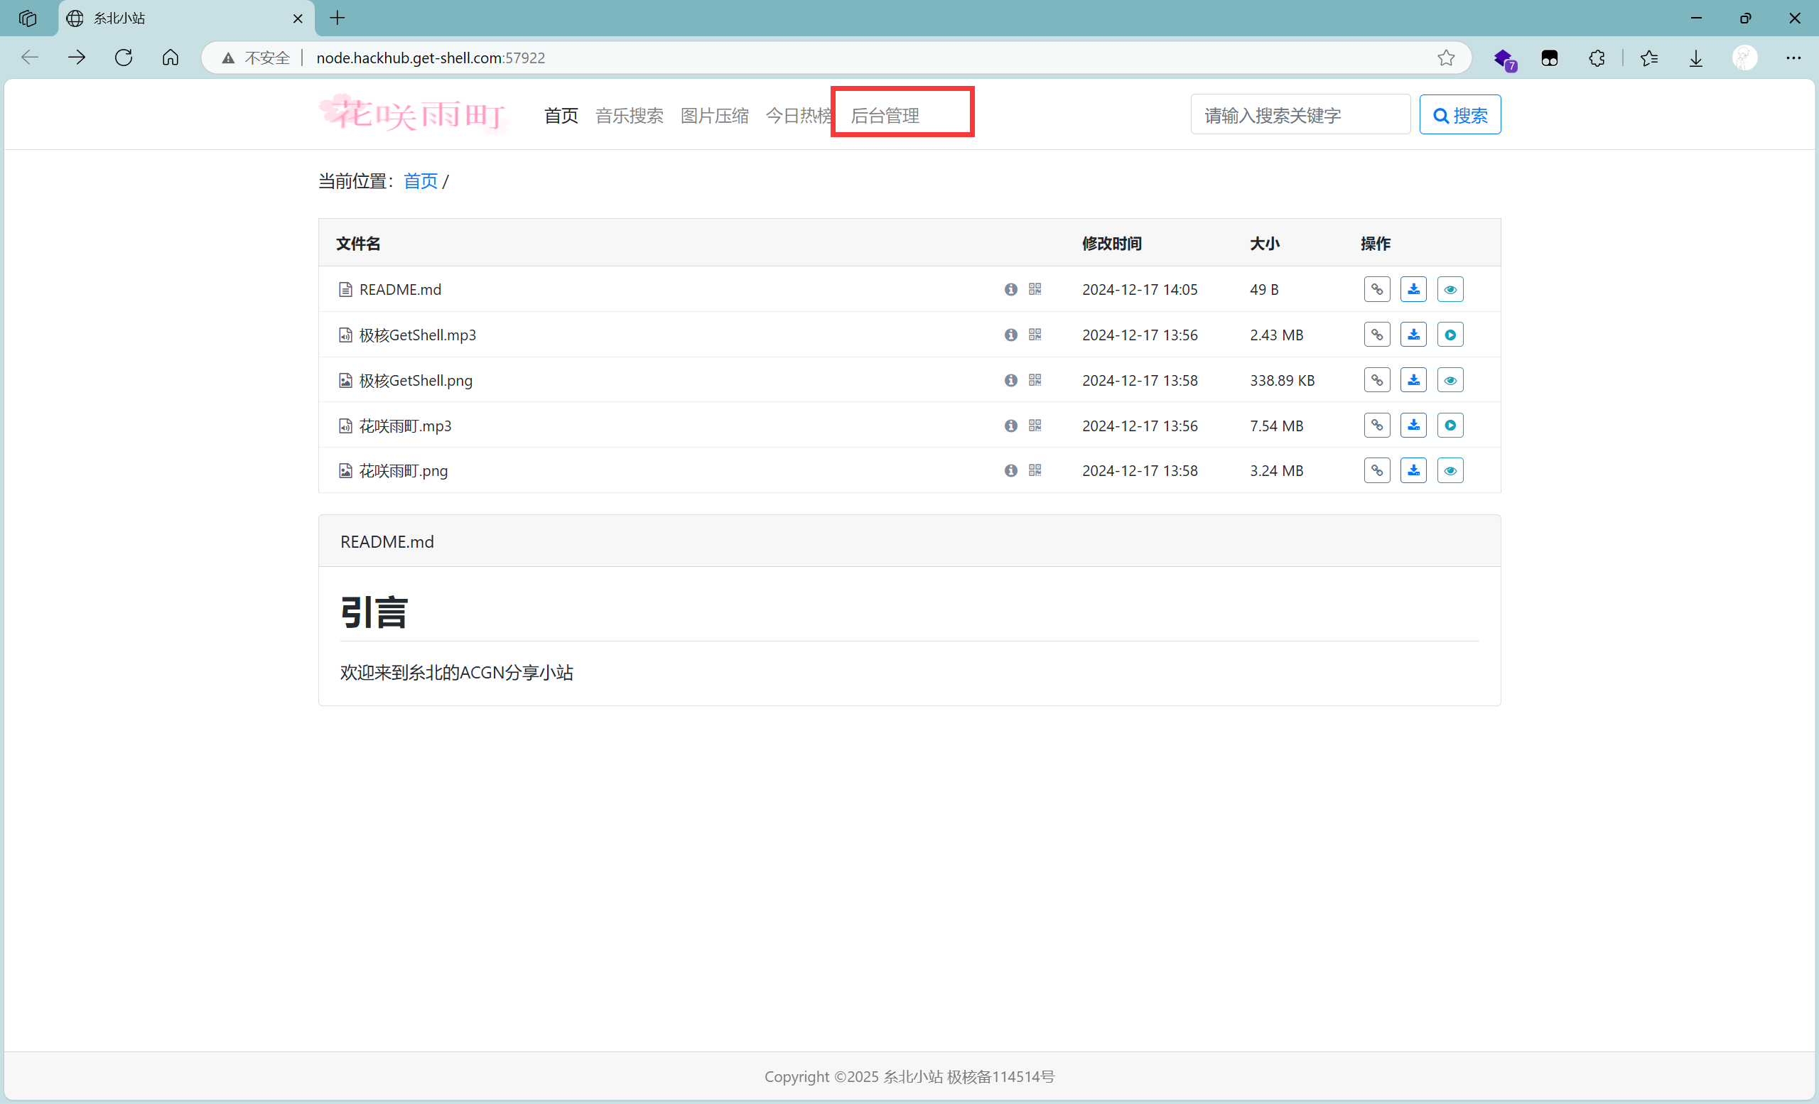The width and height of the screenshot is (1819, 1104).
Task: Show the QR code for README.md
Action: coord(1034,288)
